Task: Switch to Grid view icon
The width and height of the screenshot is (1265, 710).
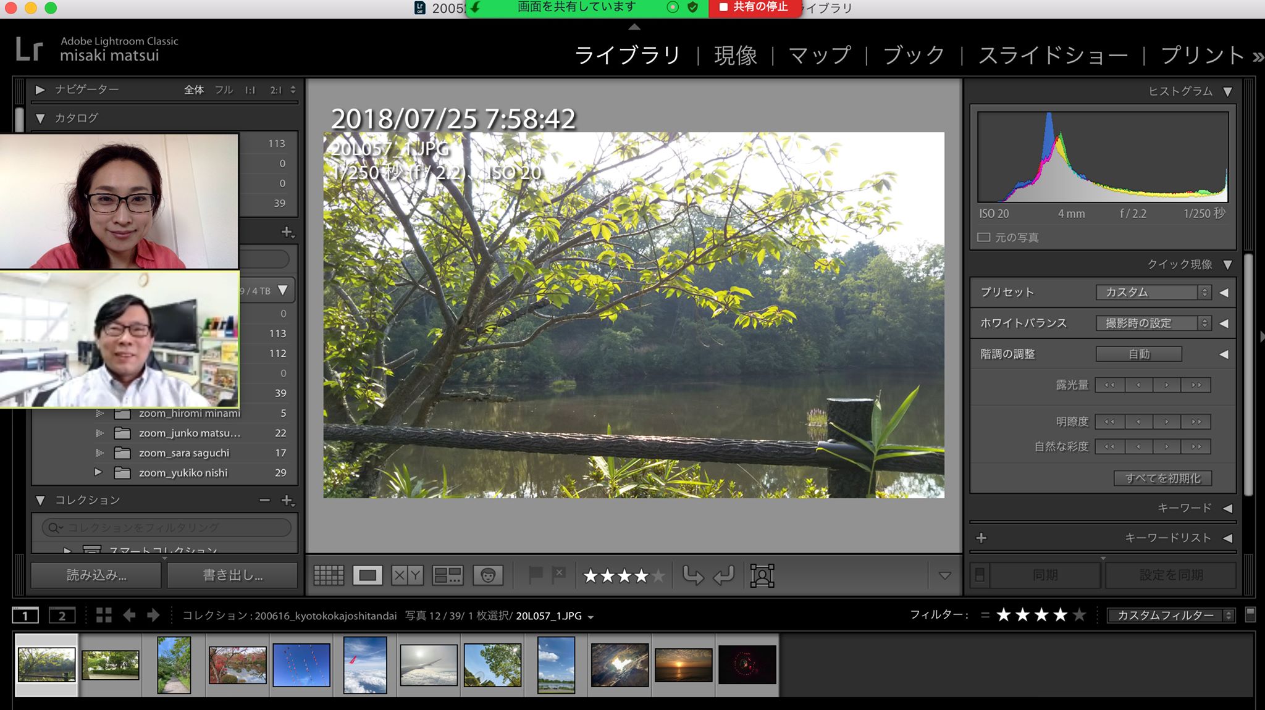Action: [x=329, y=575]
